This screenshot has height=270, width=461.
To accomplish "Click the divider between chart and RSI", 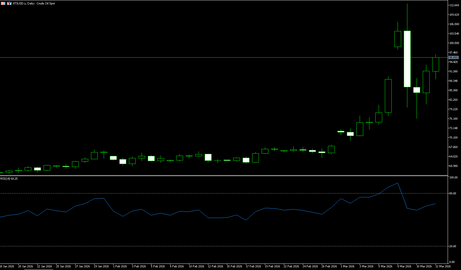I will click(222, 175).
